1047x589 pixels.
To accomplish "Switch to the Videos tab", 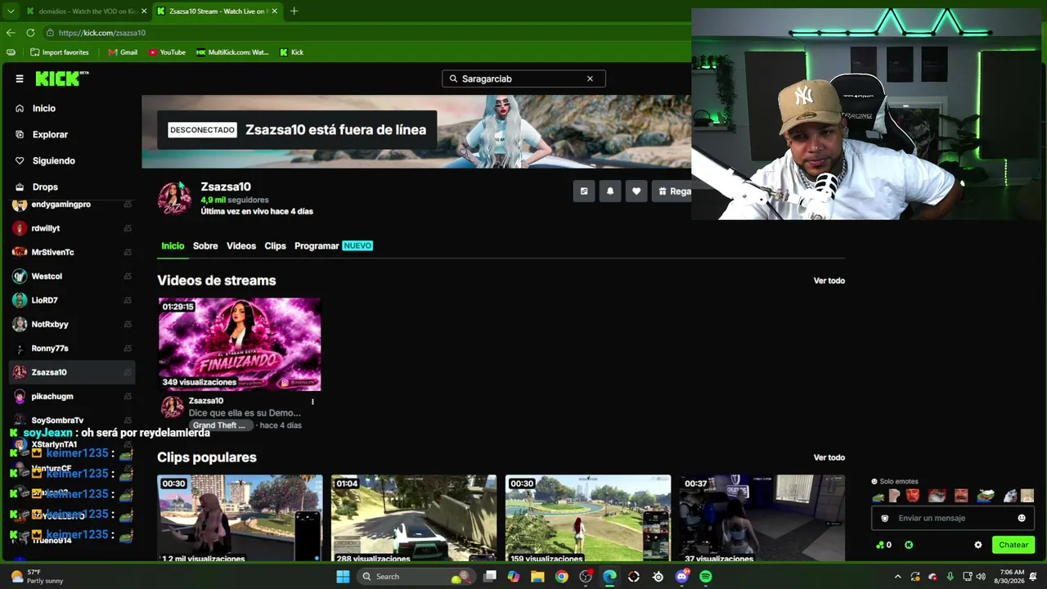I will click(x=241, y=245).
